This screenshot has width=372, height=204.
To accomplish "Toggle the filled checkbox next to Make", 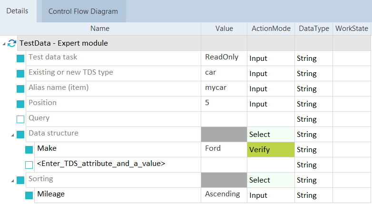I will pos(29,150).
